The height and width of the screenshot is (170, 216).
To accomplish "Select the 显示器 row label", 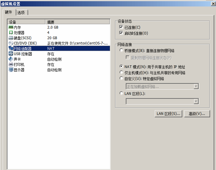I will click(19, 70).
